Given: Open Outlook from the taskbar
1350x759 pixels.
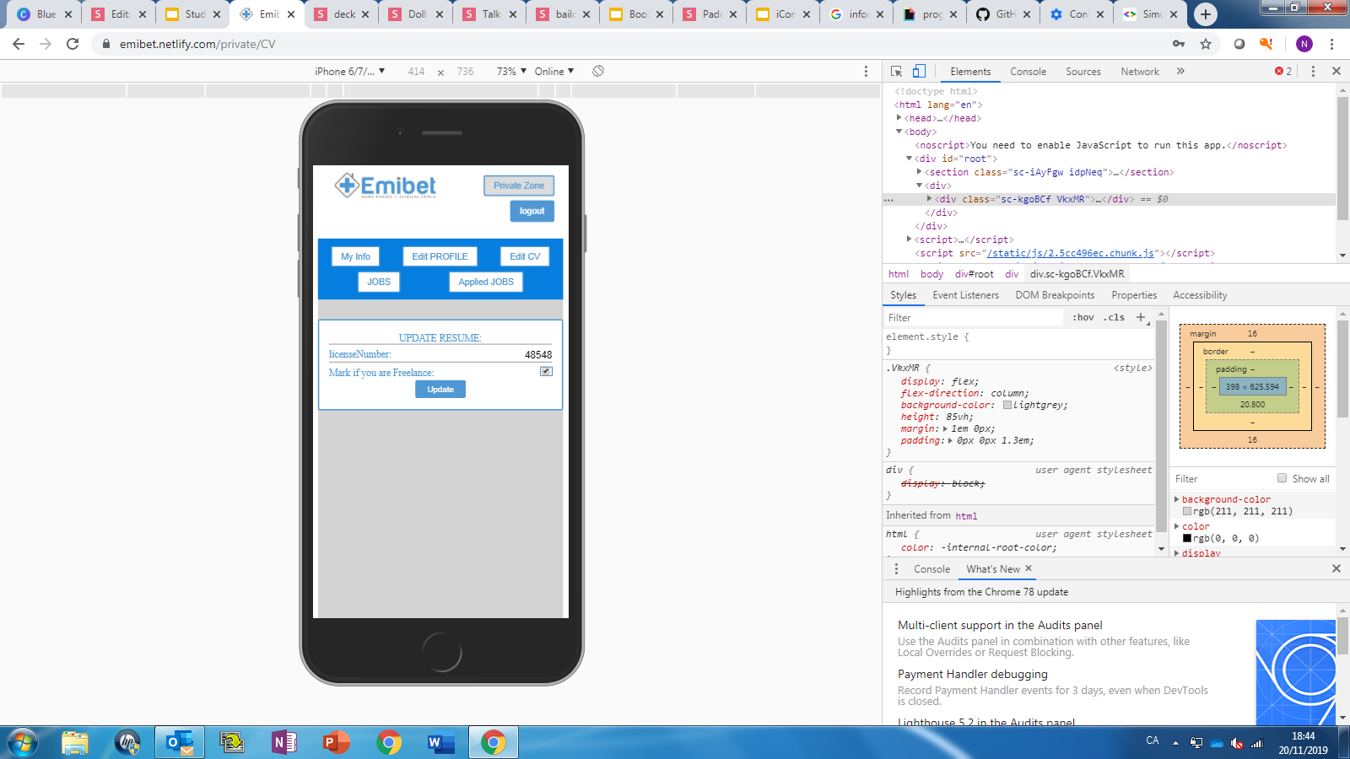Looking at the screenshot, I should (180, 742).
